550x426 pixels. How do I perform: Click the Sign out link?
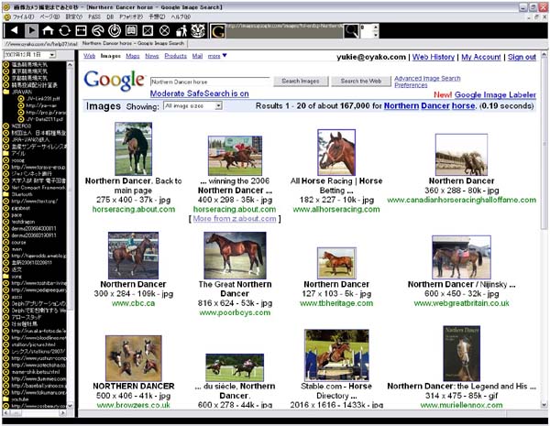tap(522, 57)
